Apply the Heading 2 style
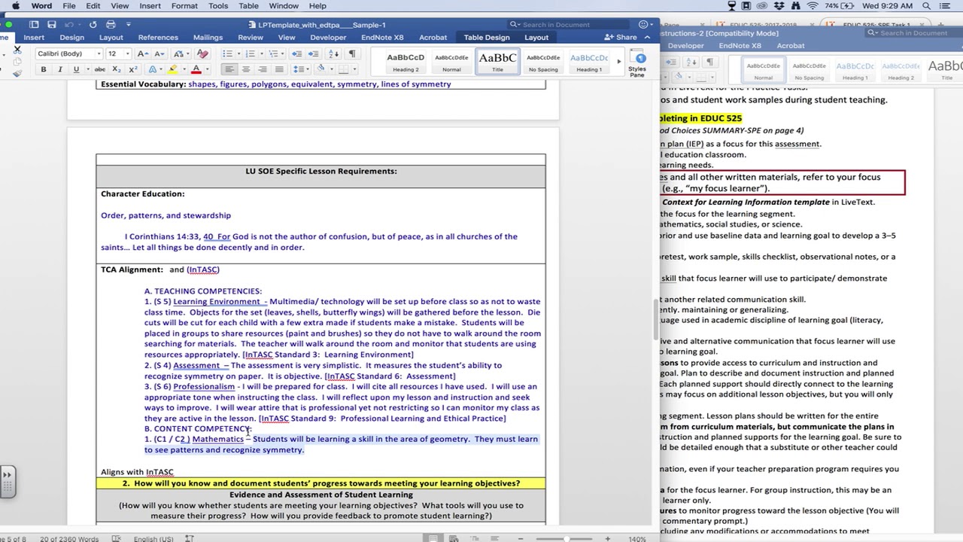The image size is (963, 542). (x=406, y=62)
